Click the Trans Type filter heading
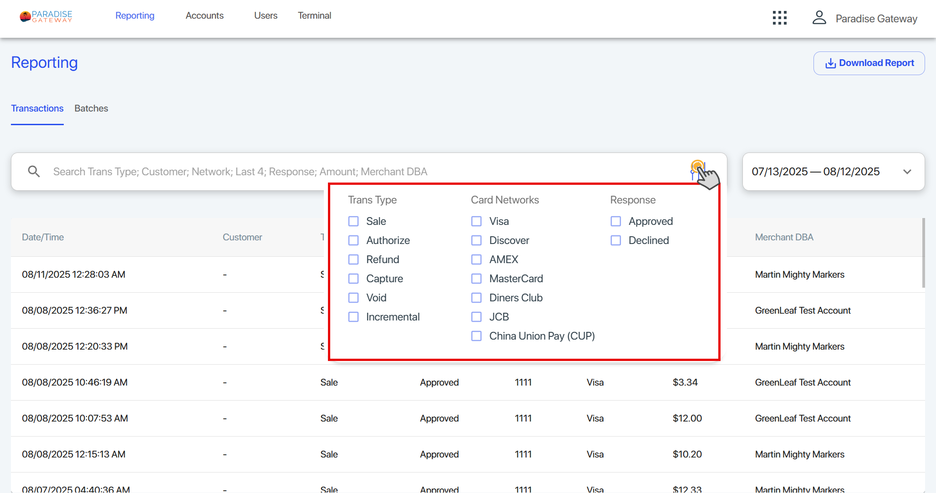936x493 pixels. tap(372, 200)
